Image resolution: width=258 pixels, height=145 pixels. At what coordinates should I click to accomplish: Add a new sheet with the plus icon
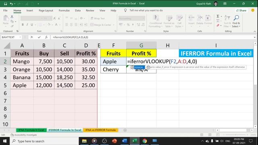pyautogui.click(x=125, y=130)
